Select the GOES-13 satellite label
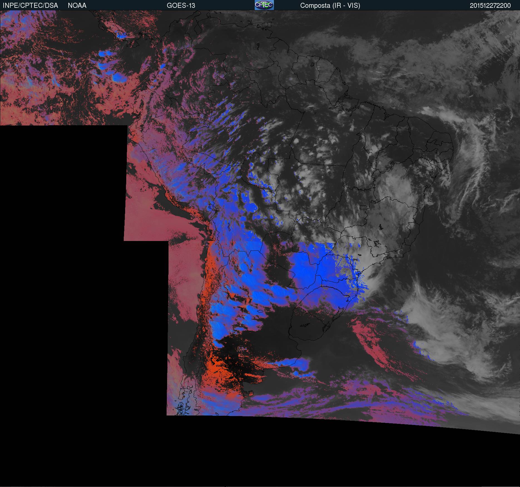The width and height of the screenshot is (520, 487). (181, 6)
